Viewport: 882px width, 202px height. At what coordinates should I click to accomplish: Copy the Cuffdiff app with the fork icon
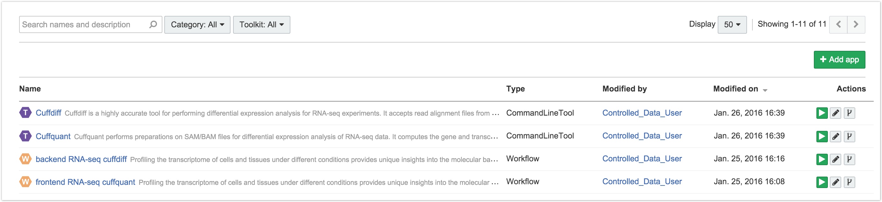pyautogui.click(x=850, y=113)
